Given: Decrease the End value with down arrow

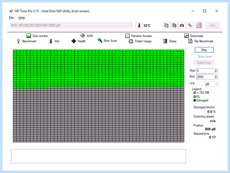Looking at the screenshot, I should (216, 78).
